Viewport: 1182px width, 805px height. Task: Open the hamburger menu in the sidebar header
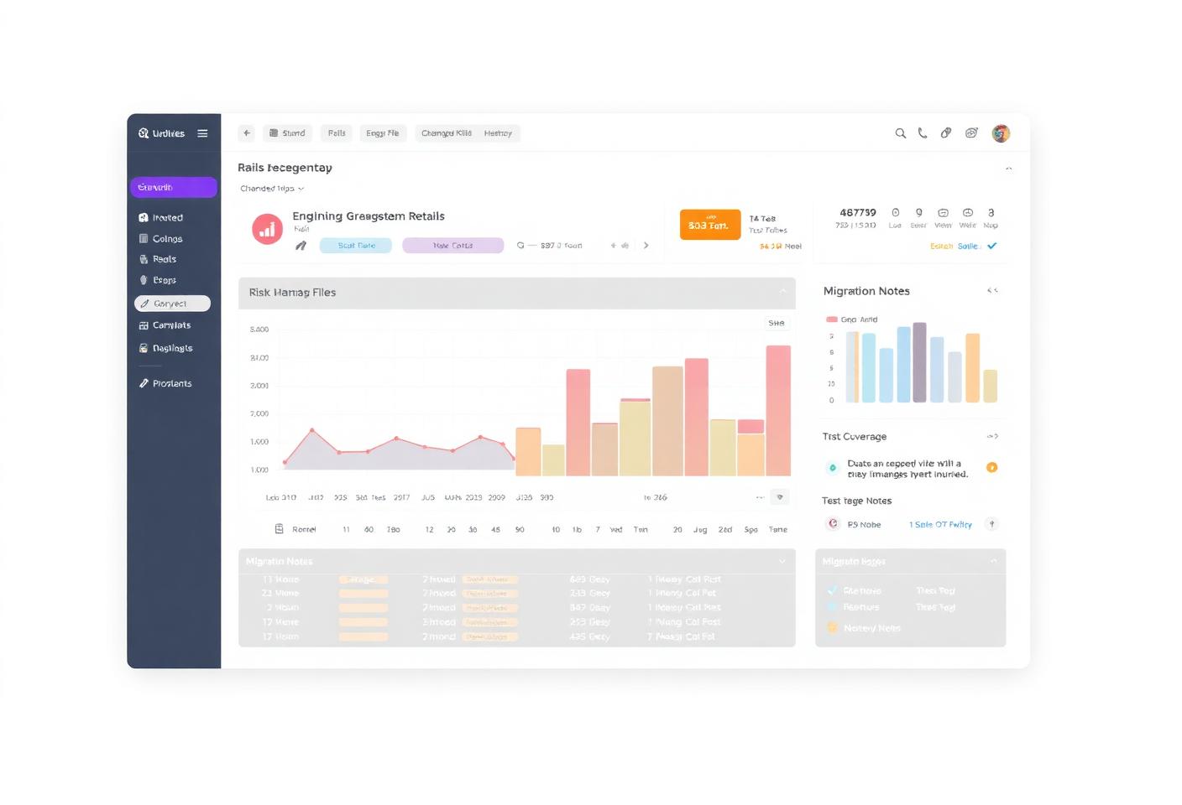click(x=202, y=133)
